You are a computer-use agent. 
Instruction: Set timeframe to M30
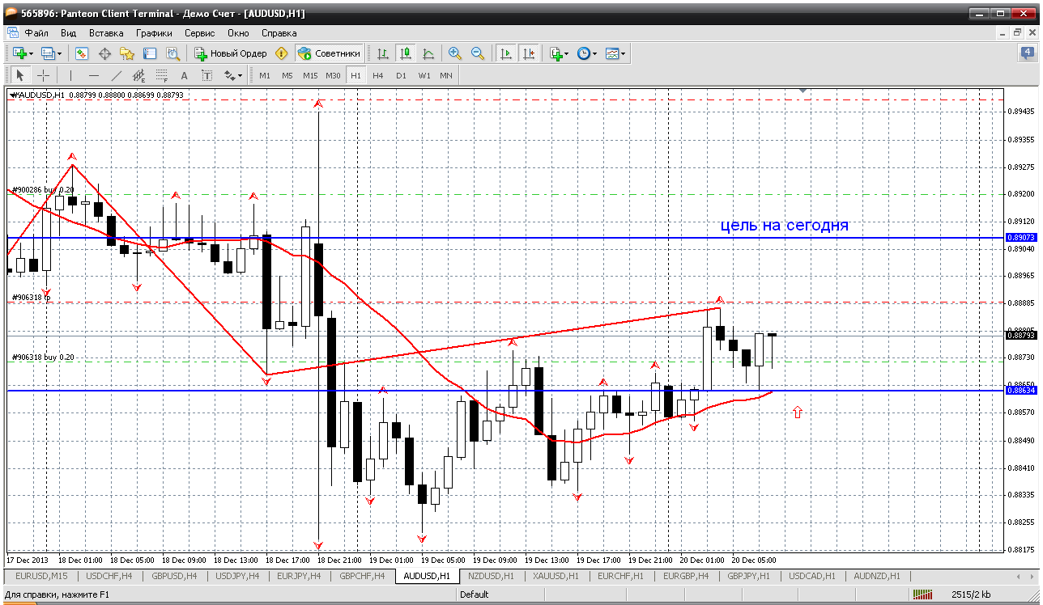pos(333,75)
